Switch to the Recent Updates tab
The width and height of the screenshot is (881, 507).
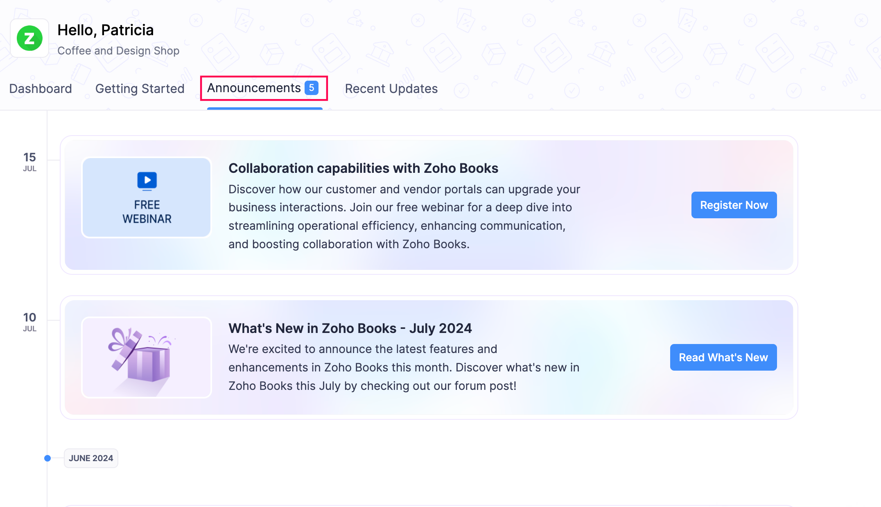coord(391,88)
